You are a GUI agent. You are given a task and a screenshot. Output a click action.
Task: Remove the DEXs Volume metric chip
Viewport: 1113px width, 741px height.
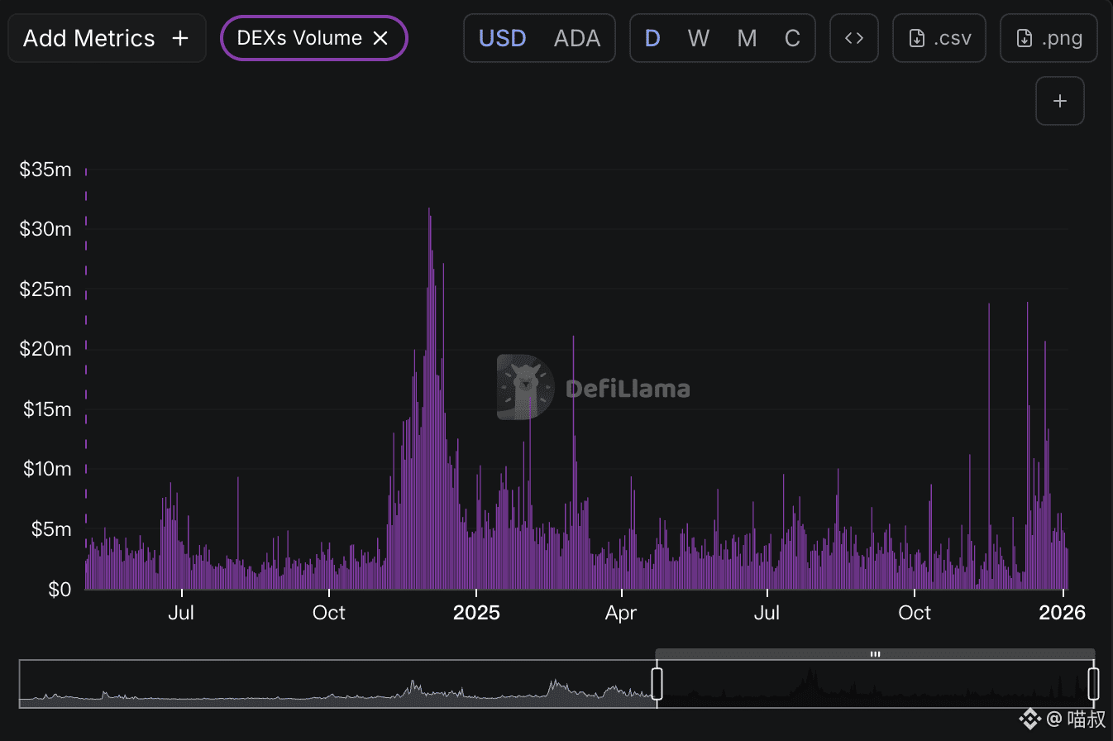pyautogui.click(x=380, y=38)
